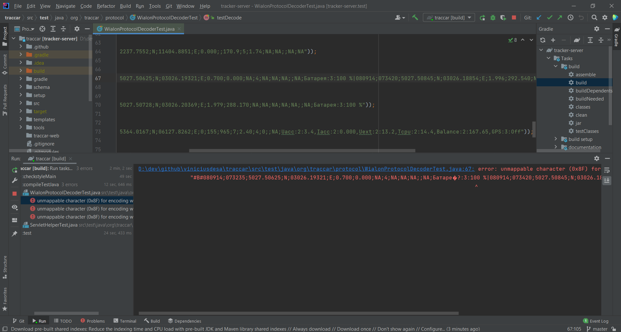Open Problems tool window tab
621x332 pixels.
[x=93, y=321]
